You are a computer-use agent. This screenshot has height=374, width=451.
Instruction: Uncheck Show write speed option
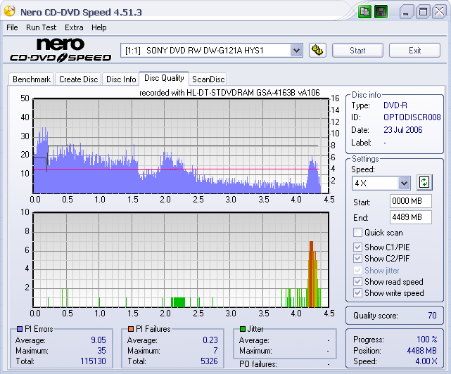(x=358, y=293)
